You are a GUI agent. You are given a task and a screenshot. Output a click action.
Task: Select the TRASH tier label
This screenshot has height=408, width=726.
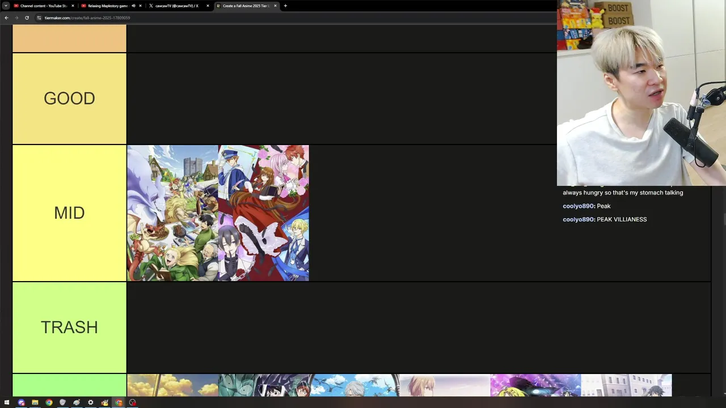point(69,328)
